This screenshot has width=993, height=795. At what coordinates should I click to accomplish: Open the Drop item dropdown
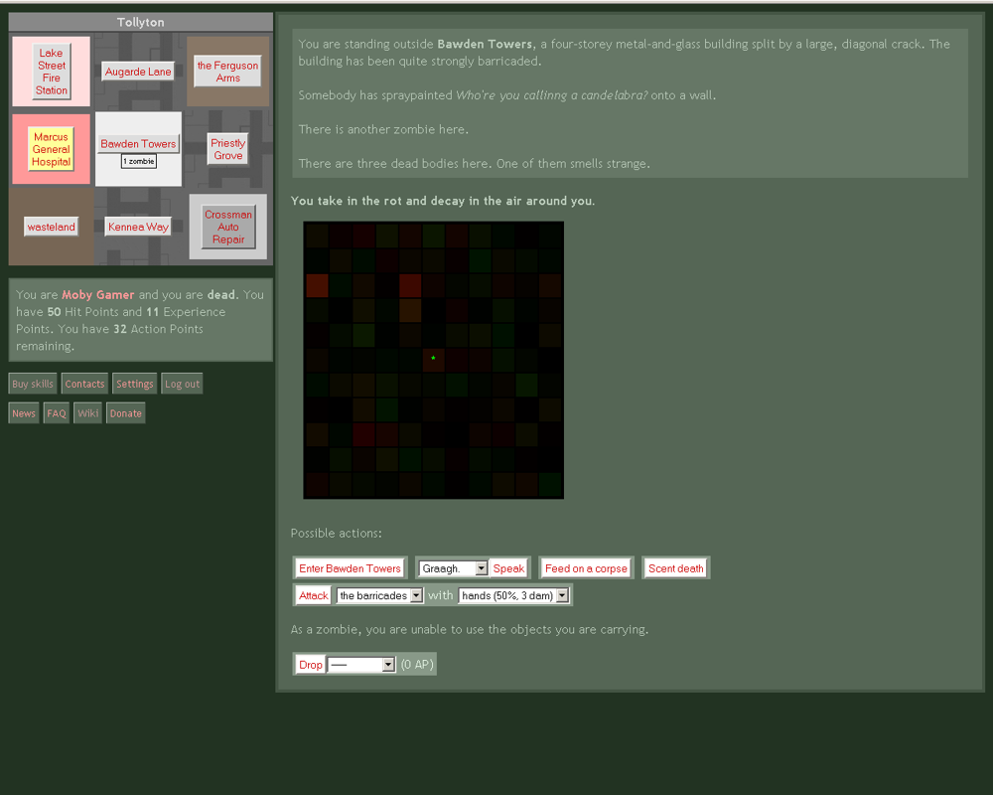(x=361, y=665)
